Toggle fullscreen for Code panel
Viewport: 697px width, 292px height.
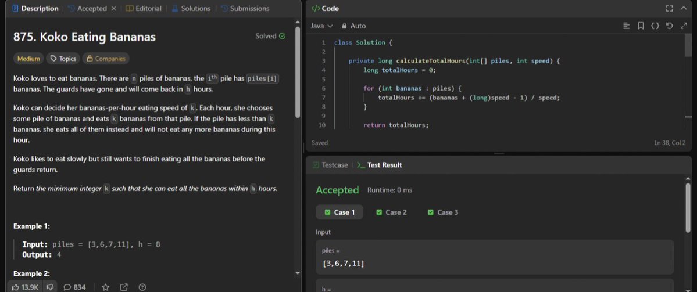[670, 9]
